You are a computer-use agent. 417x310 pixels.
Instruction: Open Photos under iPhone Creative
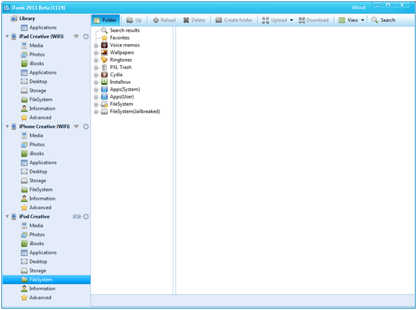(x=37, y=145)
